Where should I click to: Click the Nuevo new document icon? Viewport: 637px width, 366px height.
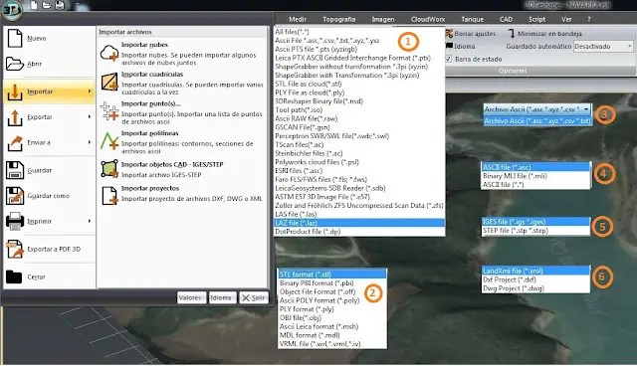(x=15, y=38)
